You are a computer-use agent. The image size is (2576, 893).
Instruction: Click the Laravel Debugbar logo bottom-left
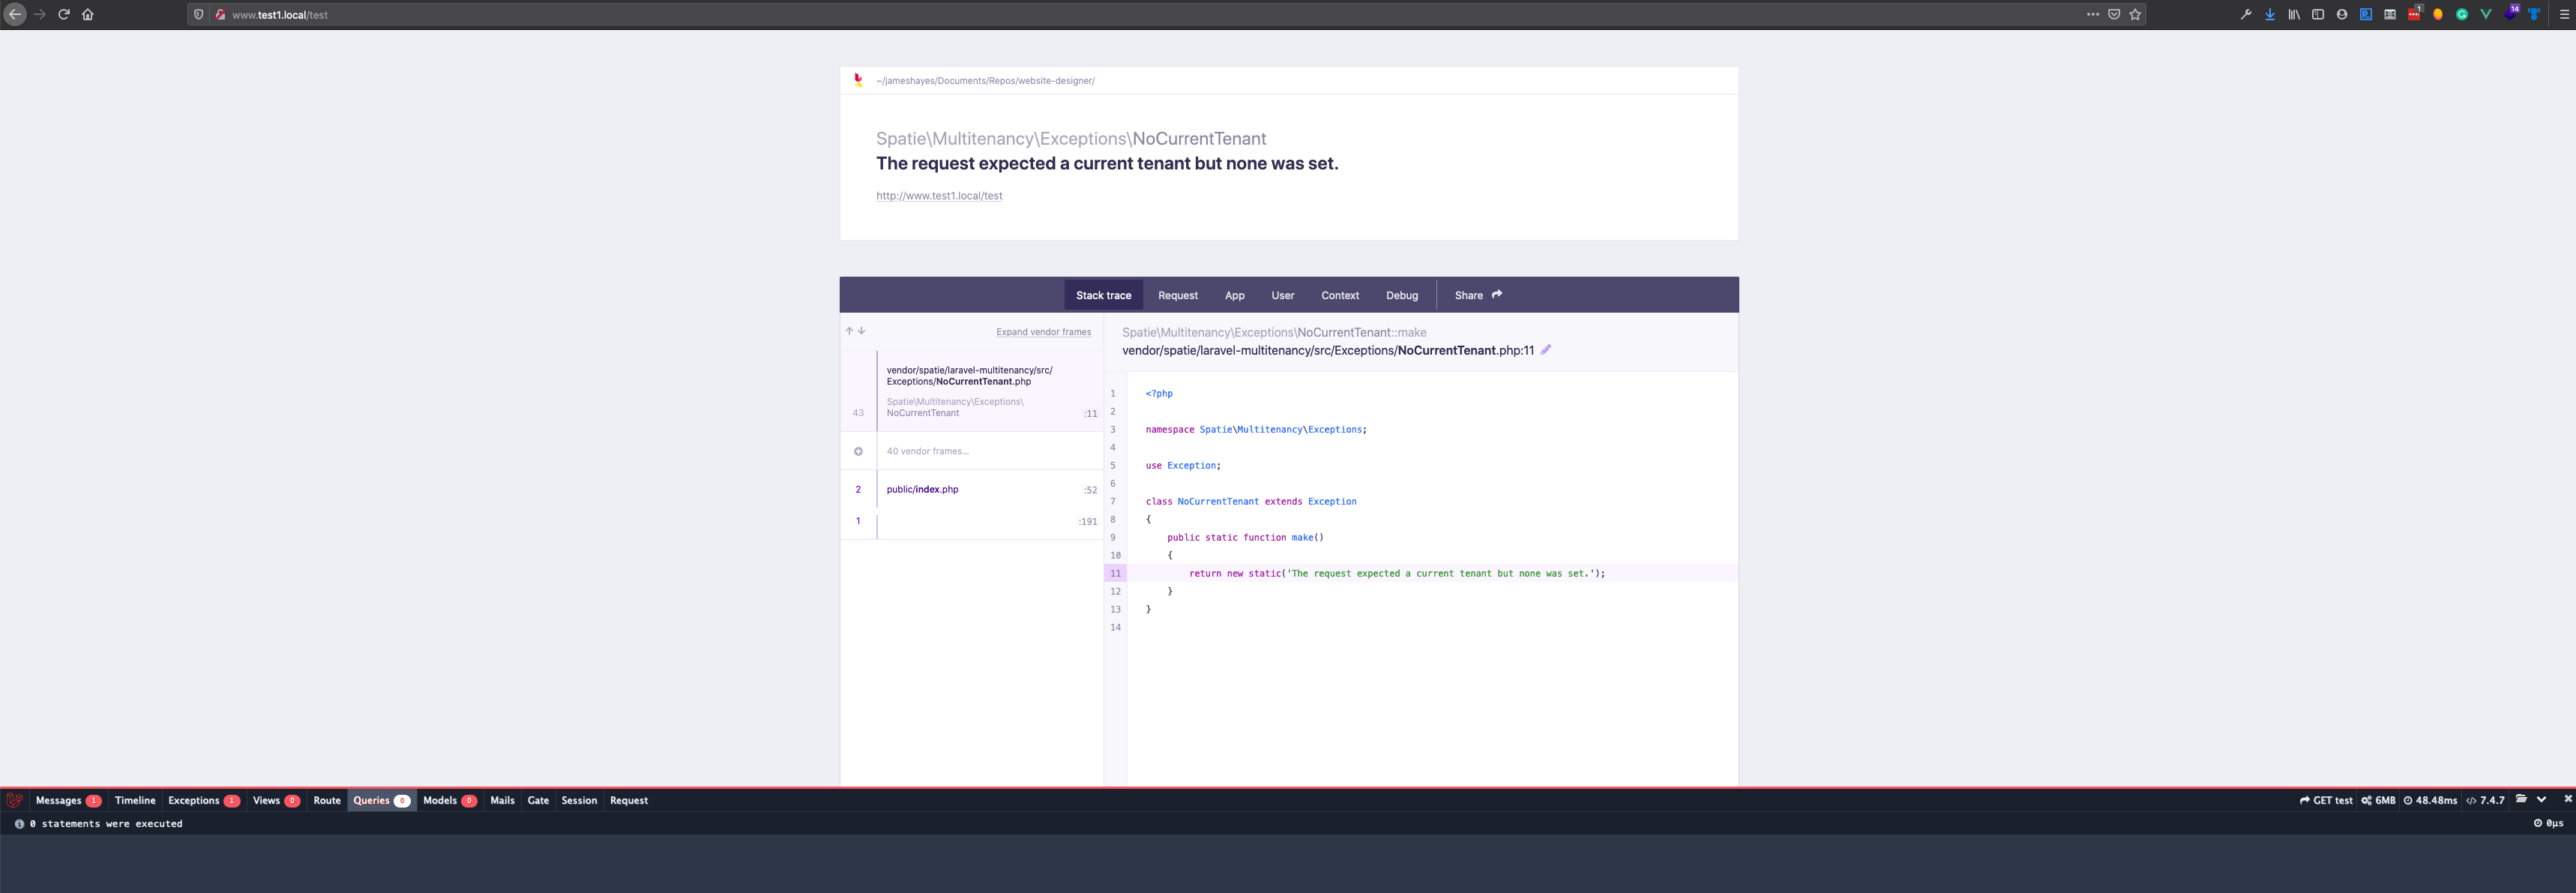(14, 800)
